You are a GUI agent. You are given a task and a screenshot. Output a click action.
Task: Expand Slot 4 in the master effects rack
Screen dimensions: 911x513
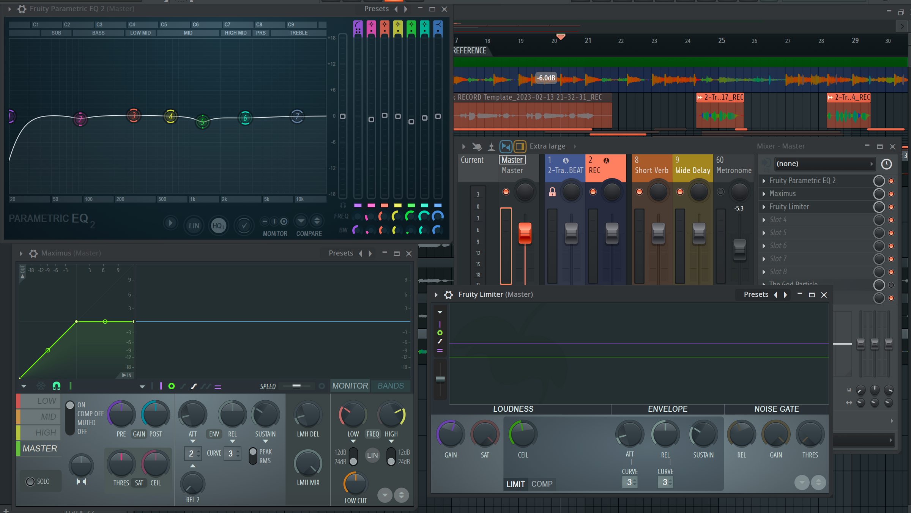764,219
